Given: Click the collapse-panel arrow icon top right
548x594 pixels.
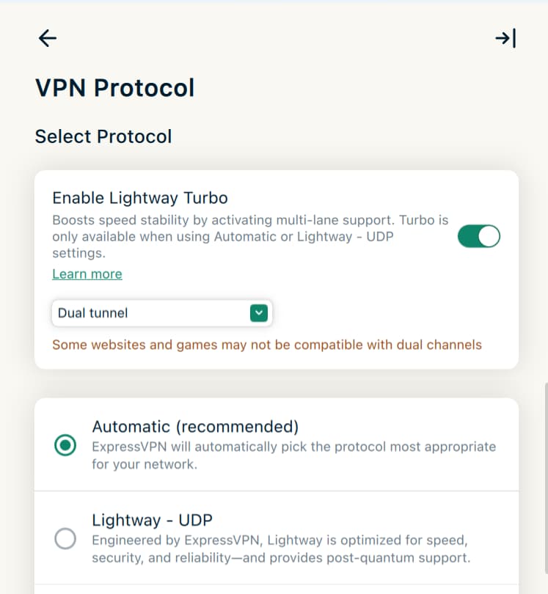Looking at the screenshot, I should point(505,37).
